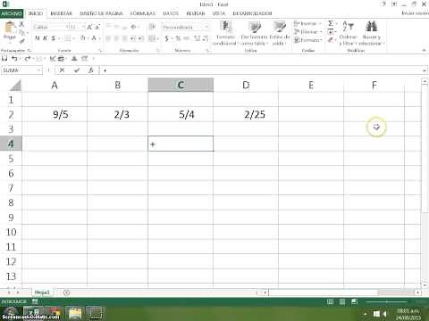Viewport: 429px width, 321px height.
Task: Switch to the FÓRMULAS tab
Action: (x=143, y=13)
